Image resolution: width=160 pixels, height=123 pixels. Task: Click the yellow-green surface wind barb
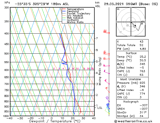click(107, 111)
